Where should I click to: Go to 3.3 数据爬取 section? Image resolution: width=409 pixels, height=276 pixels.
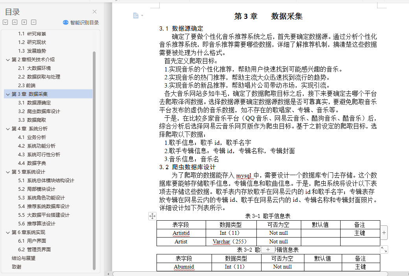[32, 120]
